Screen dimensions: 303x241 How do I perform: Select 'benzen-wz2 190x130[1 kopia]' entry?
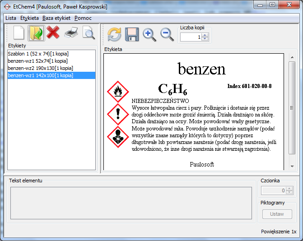pos(51,68)
